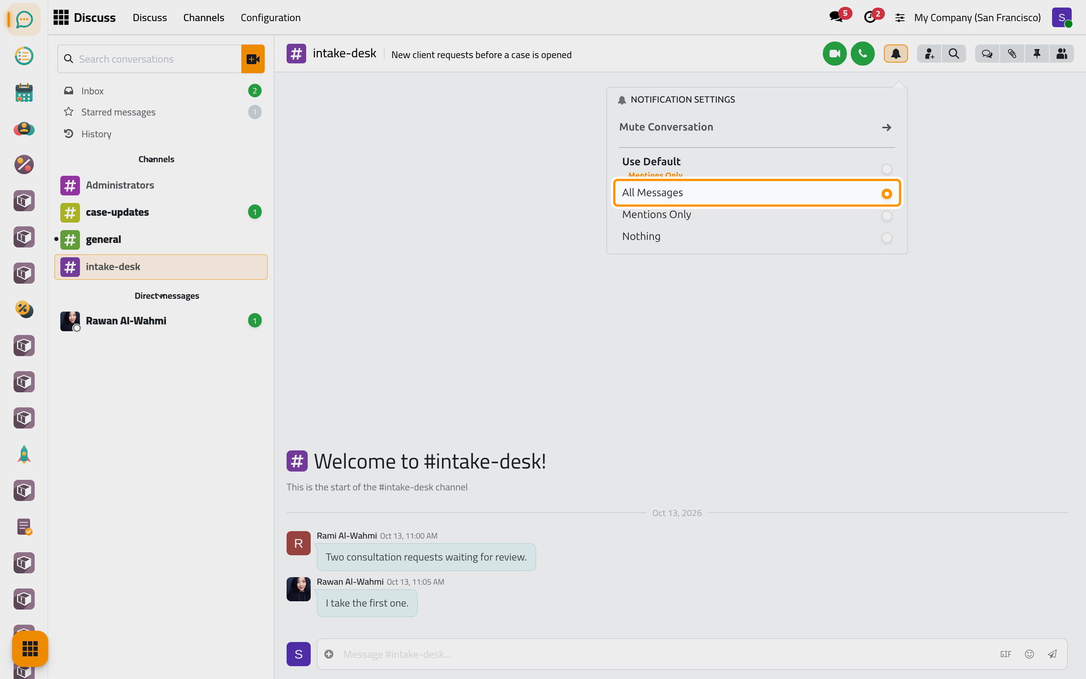This screenshot has height=679, width=1086.
Task: Show attachments with paperclip icon
Action: coord(1012,54)
